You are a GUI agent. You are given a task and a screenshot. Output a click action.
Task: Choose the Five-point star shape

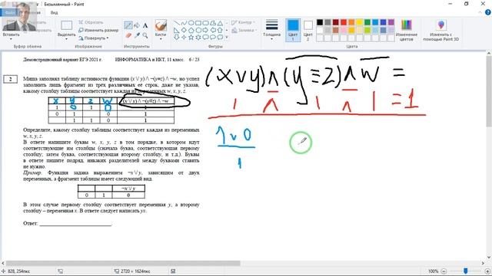point(191,38)
